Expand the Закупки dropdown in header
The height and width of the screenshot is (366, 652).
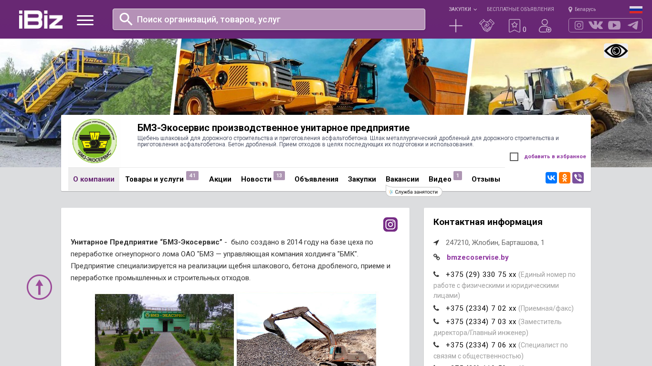463,10
